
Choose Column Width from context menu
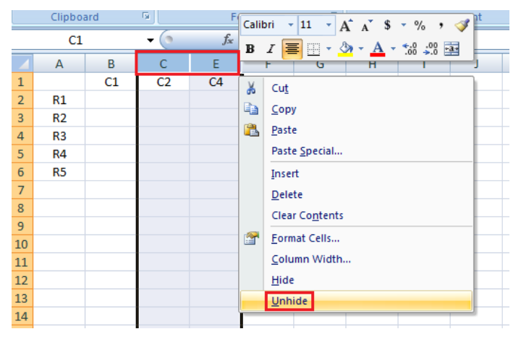(x=310, y=259)
